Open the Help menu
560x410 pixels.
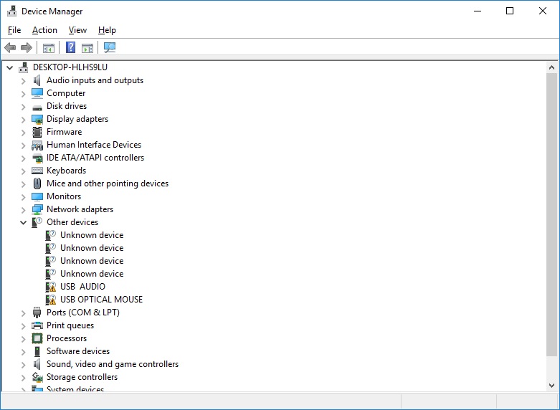(x=107, y=30)
